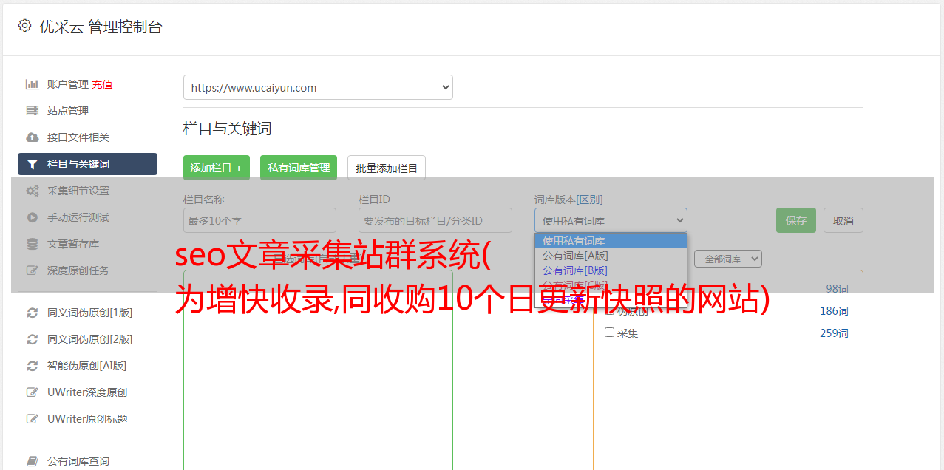Click the refresh icon for 同义词伪原创[1版]

[x=33, y=313]
